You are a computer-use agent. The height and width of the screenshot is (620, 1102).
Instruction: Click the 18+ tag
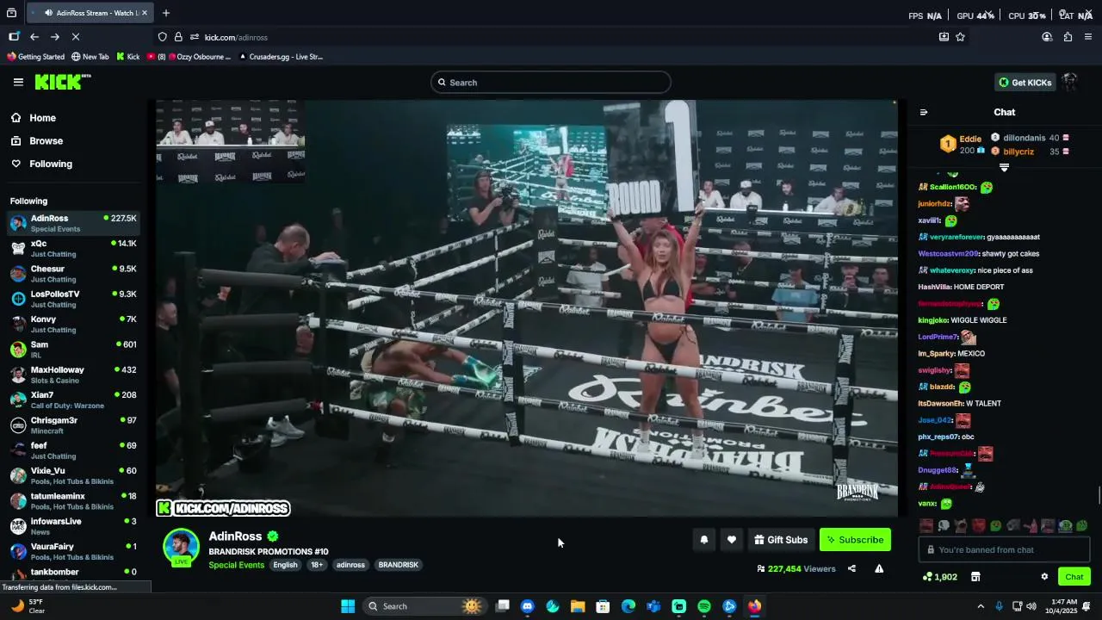click(x=317, y=565)
